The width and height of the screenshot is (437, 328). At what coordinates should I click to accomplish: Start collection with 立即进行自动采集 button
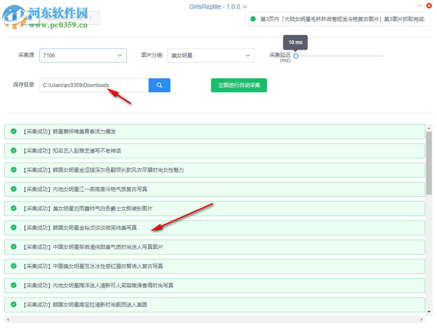[239, 85]
